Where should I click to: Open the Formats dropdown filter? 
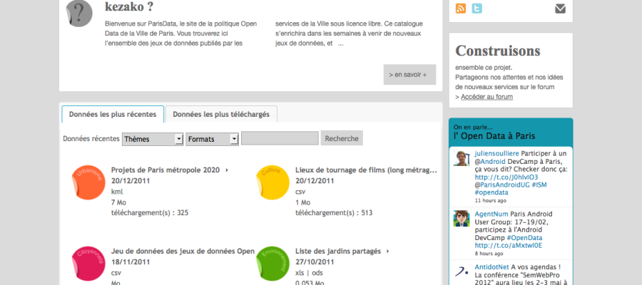pos(212,139)
